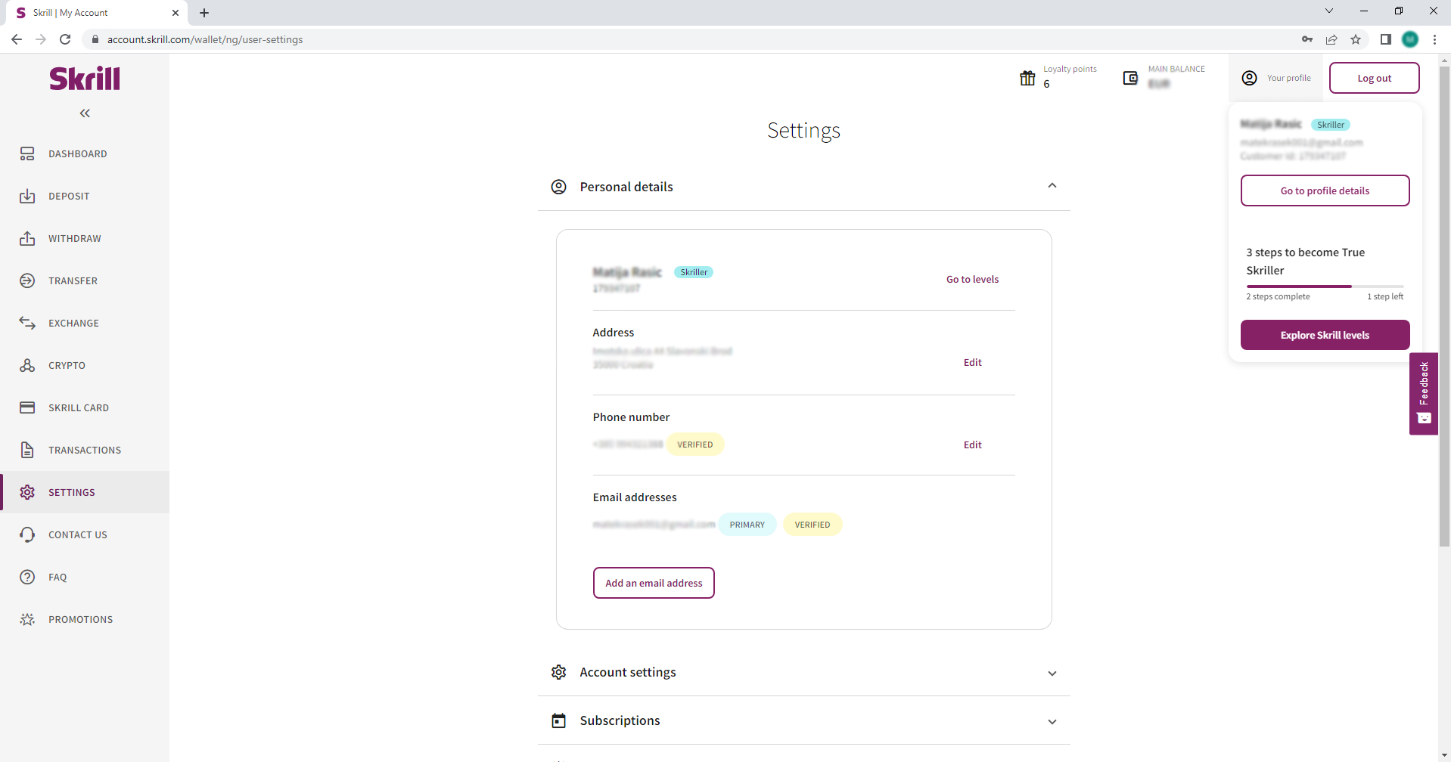Collapse the Personal details section
The height and width of the screenshot is (762, 1451).
click(x=1052, y=186)
